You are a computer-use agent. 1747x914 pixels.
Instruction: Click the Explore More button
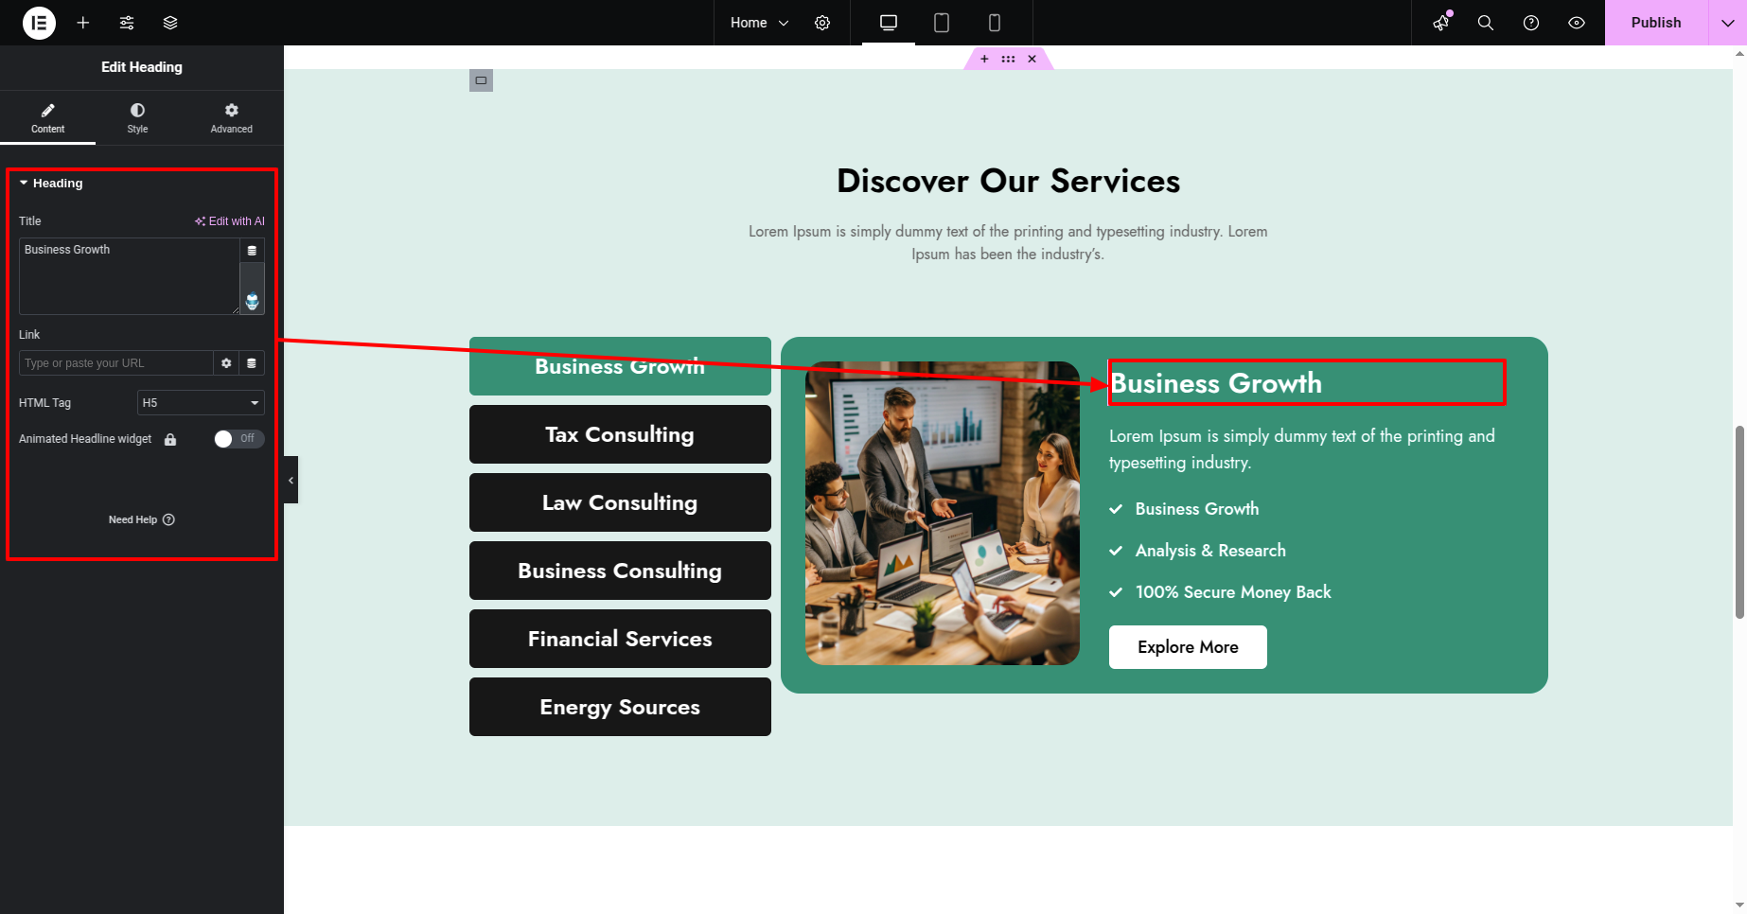click(x=1188, y=647)
